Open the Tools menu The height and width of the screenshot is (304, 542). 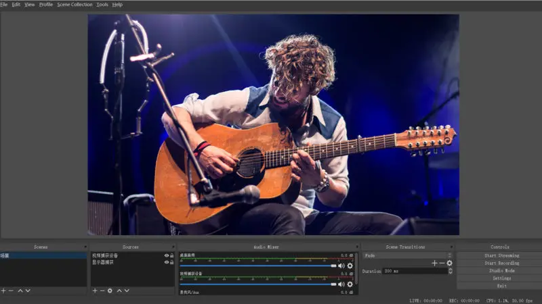(102, 4)
